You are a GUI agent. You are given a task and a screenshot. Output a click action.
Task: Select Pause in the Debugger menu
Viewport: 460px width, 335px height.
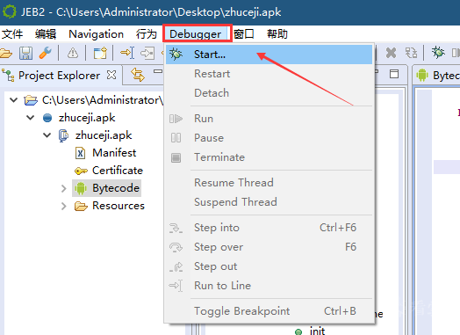pyautogui.click(x=269, y=138)
